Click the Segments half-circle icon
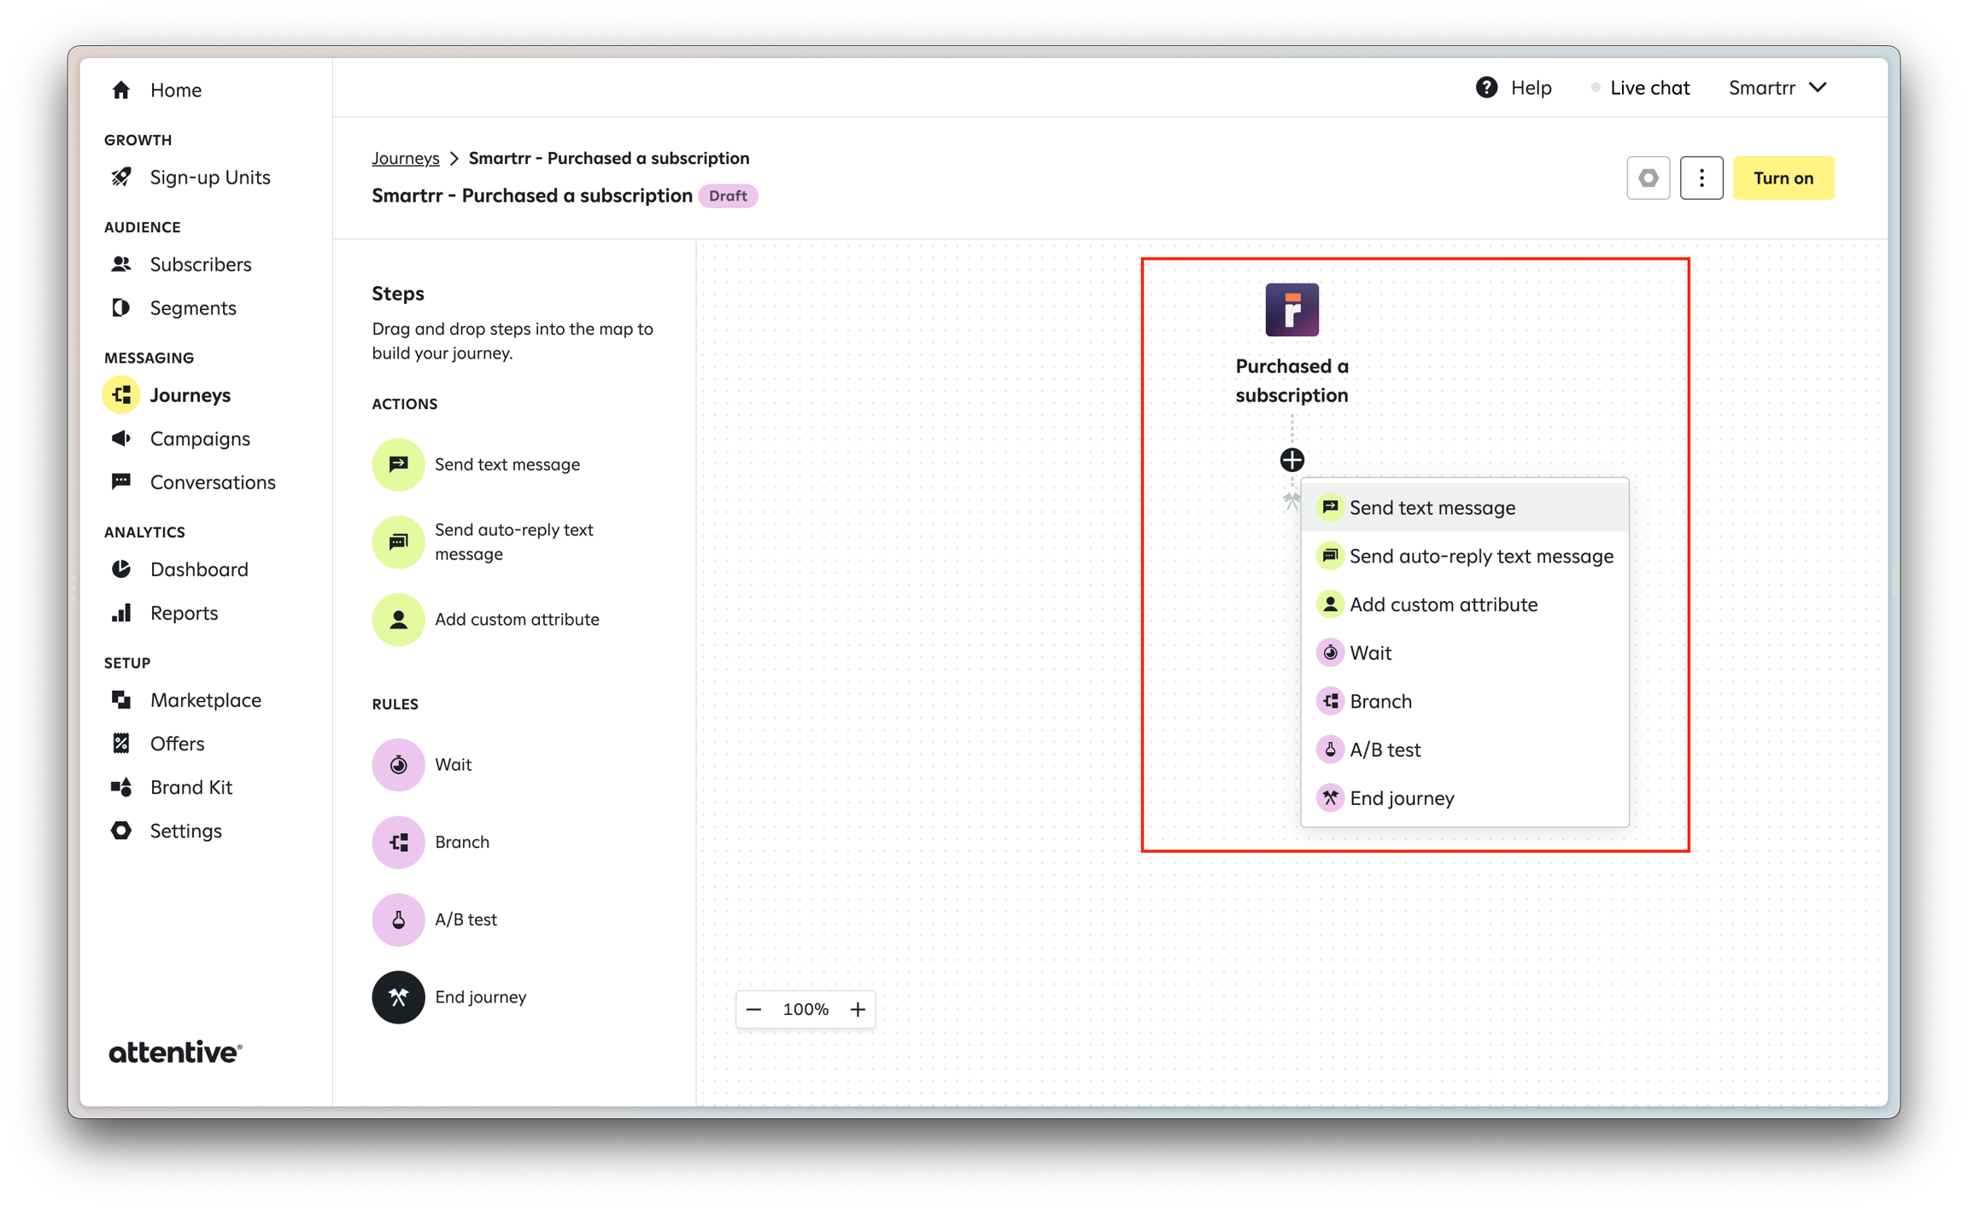1968x1208 pixels. pyautogui.click(x=121, y=307)
